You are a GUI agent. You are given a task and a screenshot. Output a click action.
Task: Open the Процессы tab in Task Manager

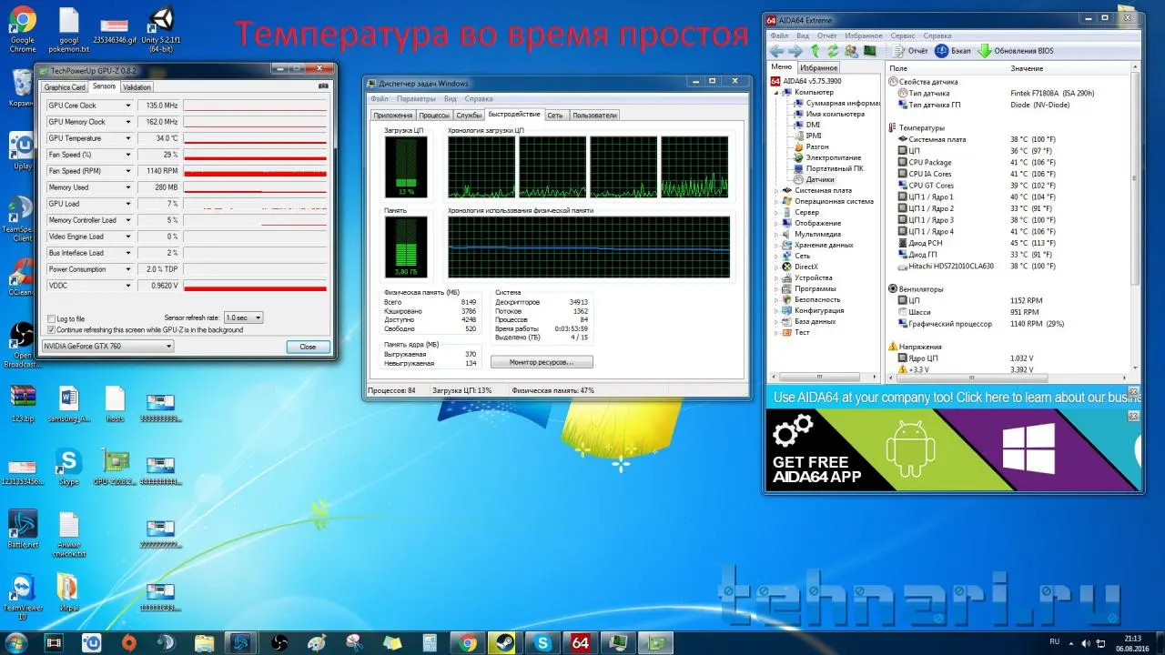(434, 116)
